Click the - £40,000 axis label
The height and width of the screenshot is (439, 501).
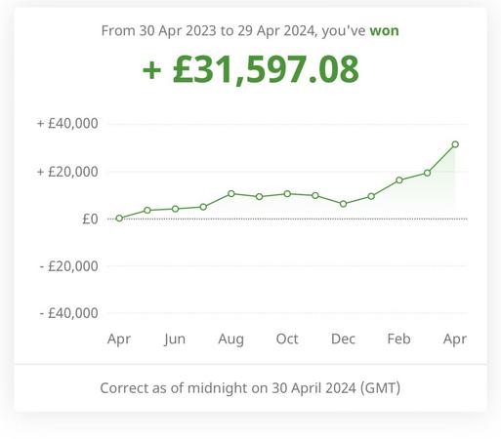(68, 313)
